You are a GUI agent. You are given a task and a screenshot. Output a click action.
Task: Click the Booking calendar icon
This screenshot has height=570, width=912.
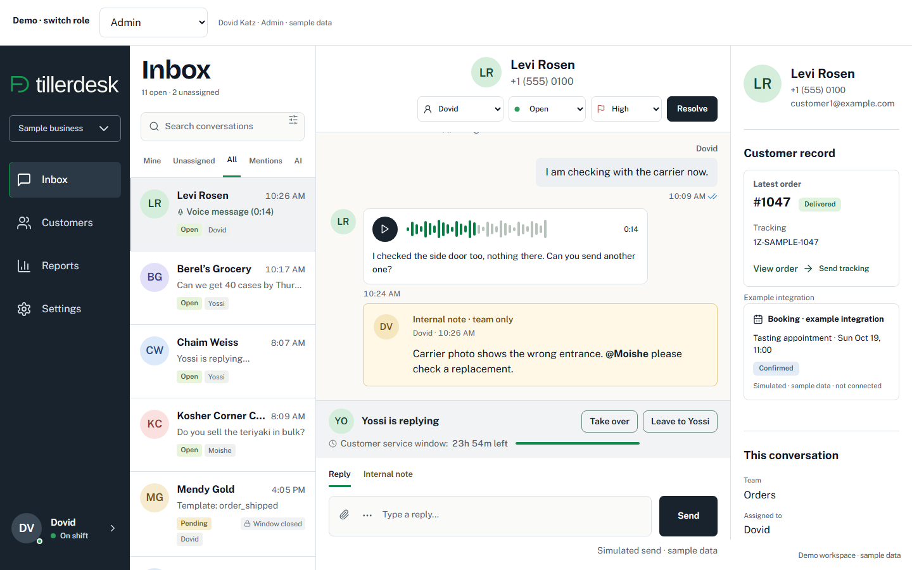pos(758,319)
